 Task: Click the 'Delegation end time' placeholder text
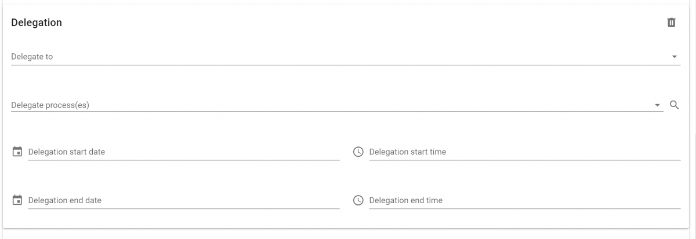[x=405, y=200]
